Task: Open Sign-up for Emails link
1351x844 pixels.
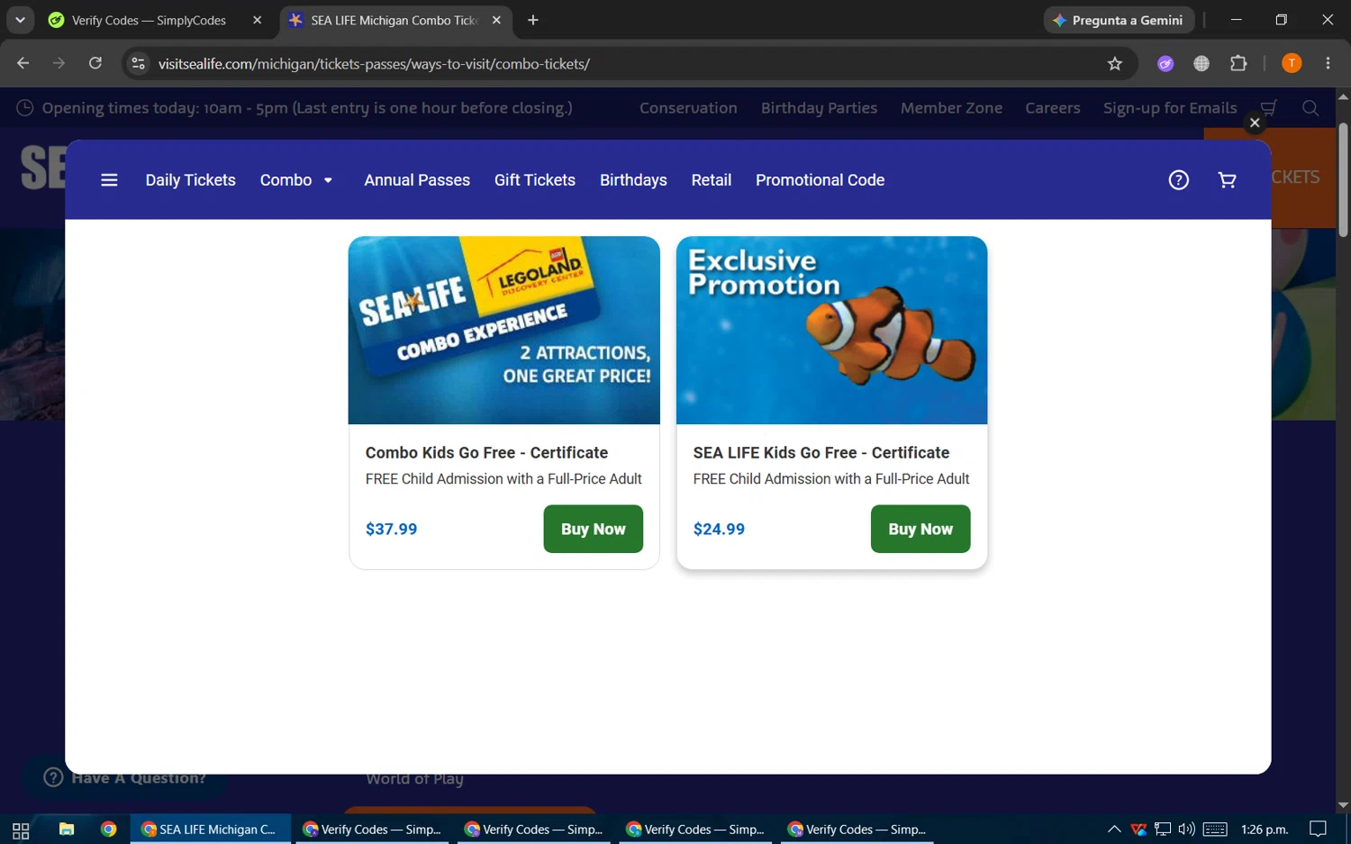Action: [x=1170, y=108]
